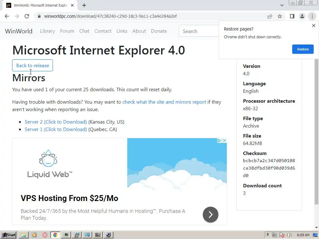Screen dimensions: 319x239
Task: Click the AdChoices triangle icon
Action: pos(219,140)
